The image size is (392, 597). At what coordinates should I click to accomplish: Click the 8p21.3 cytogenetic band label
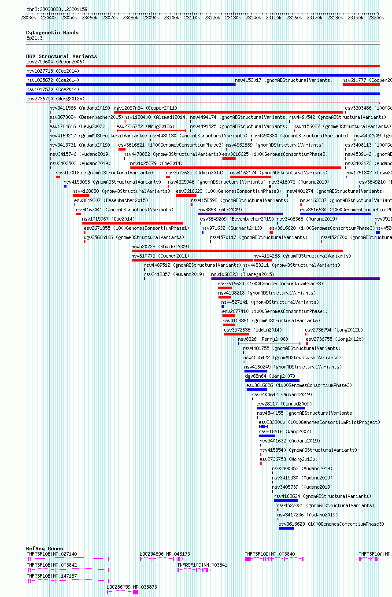[34, 38]
